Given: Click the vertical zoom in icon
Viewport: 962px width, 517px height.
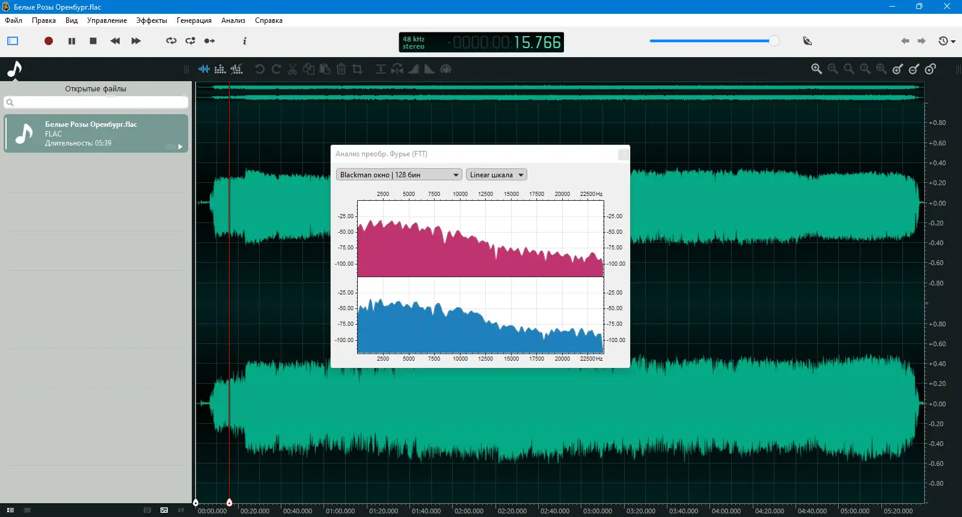Looking at the screenshot, I should click(x=898, y=69).
